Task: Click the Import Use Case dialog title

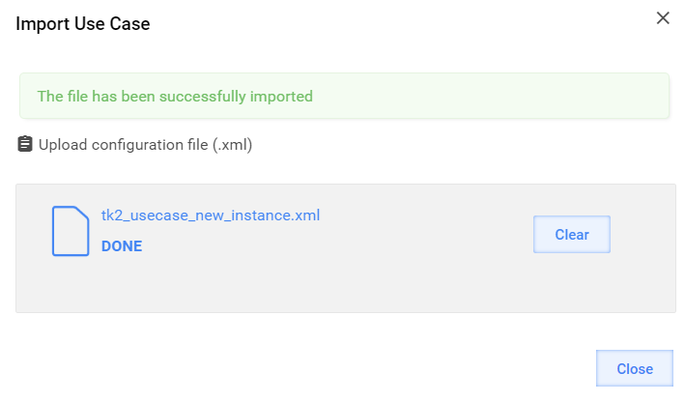Action: click(x=83, y=23)
